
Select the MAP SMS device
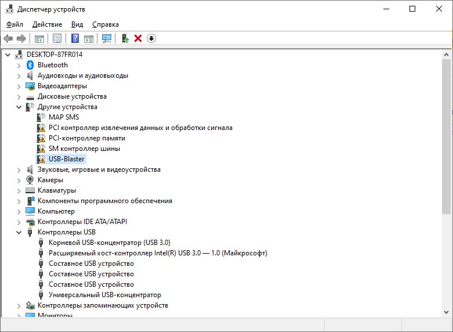64,117
